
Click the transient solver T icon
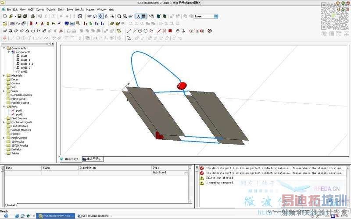(86, 24)
